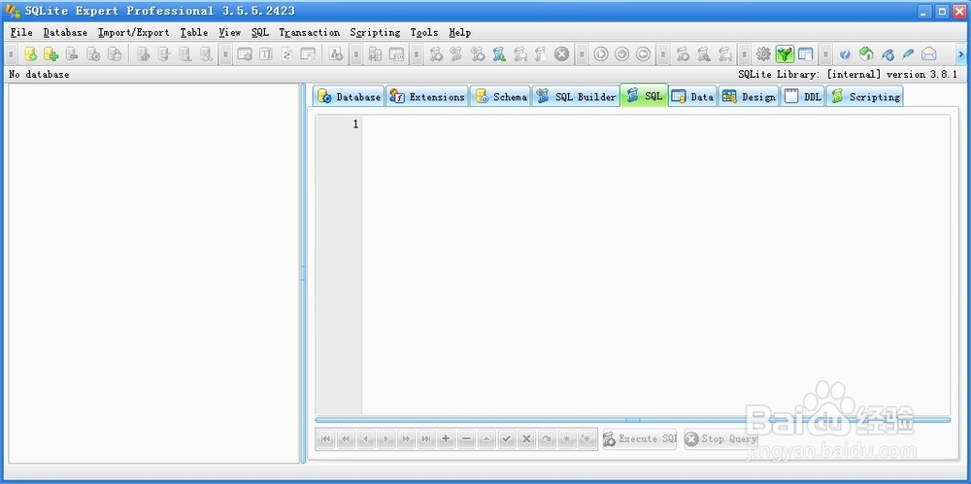Open the Import/Export menu
The width and height of the screenshot is (971, 484).
[x=134, y=32]
